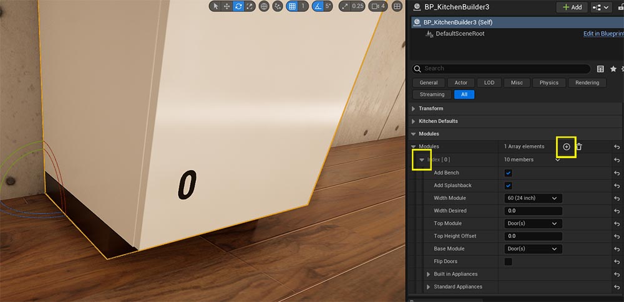The image size is (624, 302).
Task: Switch to the Rendering filter tab
Action: 587,82
